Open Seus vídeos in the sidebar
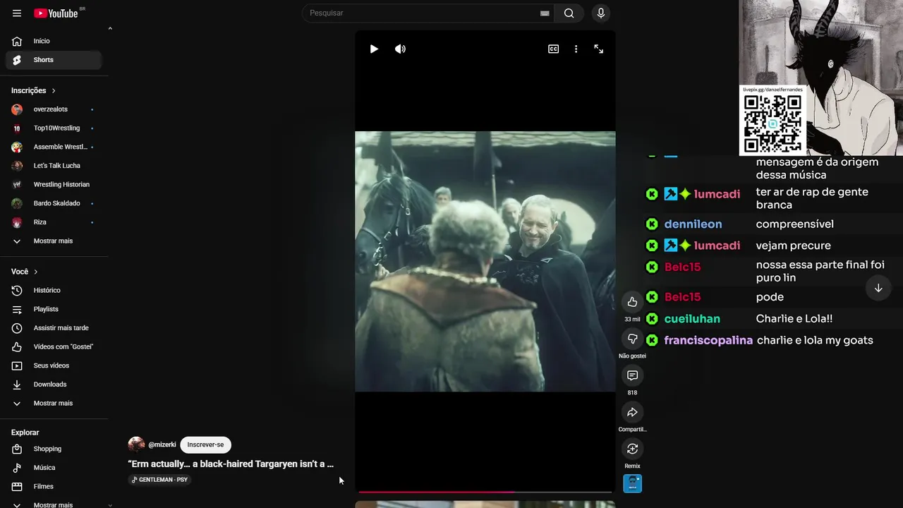 [54, 365]
